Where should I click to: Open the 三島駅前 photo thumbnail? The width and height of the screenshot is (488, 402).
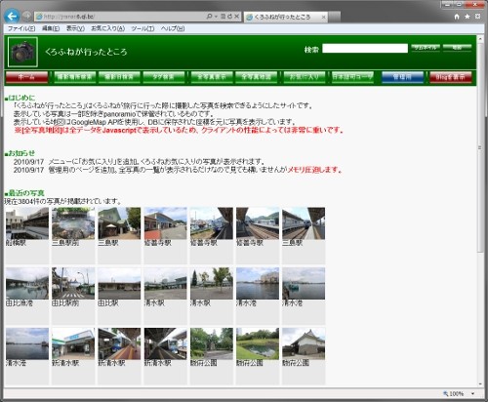pos(73,223)
